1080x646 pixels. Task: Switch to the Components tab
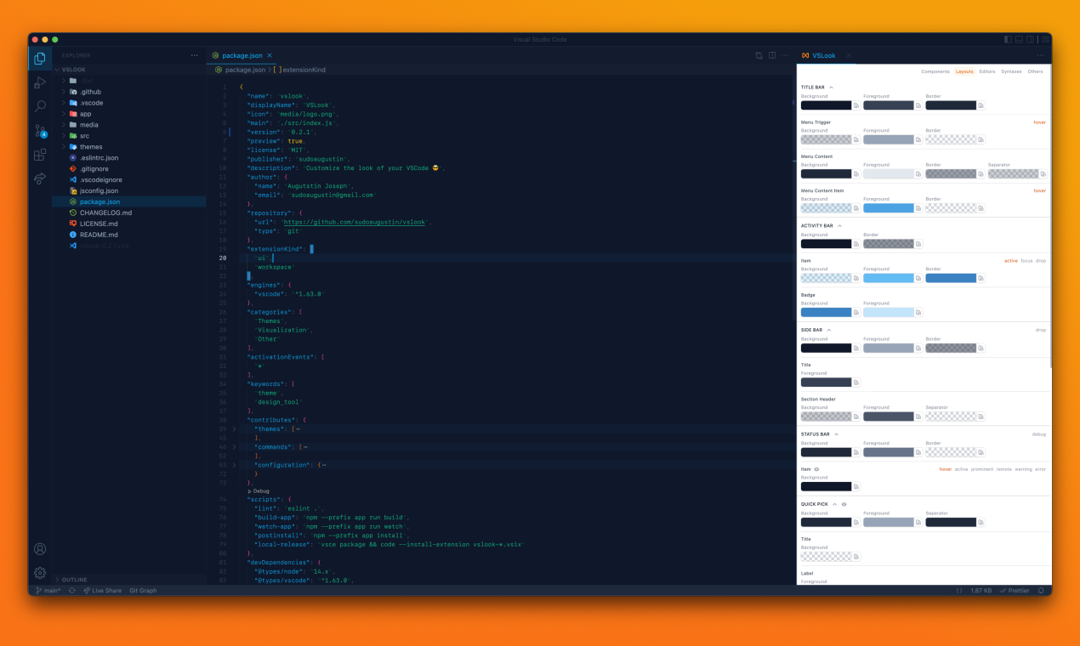935,71
